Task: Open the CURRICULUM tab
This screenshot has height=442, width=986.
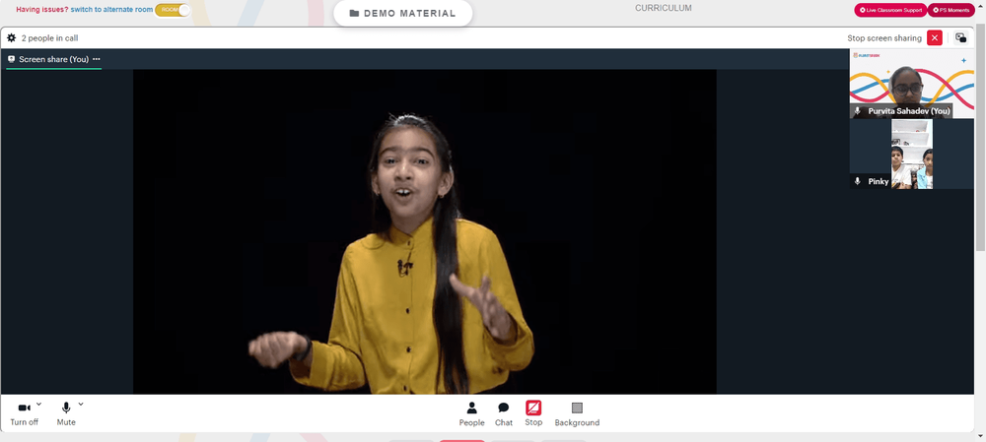Action: point(663,8)
